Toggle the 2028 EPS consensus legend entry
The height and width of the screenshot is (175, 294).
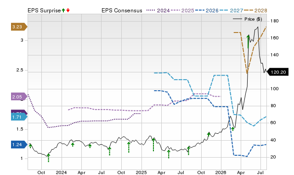tap(255, 11)
